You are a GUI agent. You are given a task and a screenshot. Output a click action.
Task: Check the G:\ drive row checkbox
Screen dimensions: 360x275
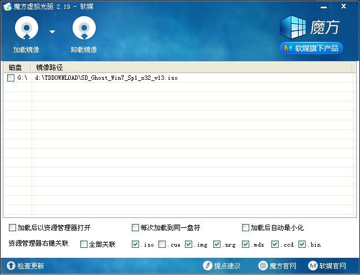click(x=11, y=78)
